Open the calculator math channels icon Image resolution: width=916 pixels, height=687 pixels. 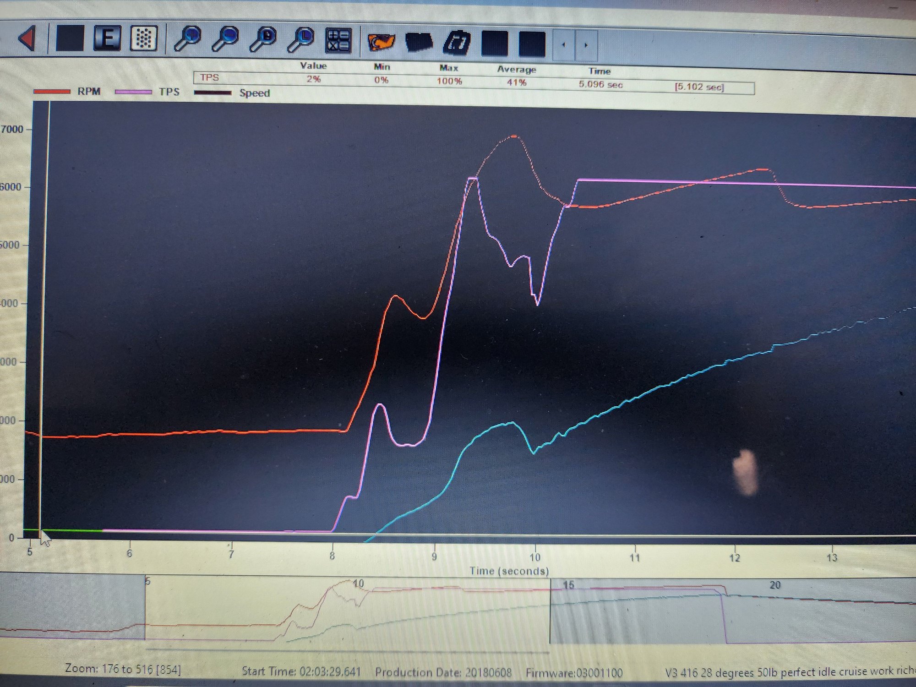click(x=338, y=41)
